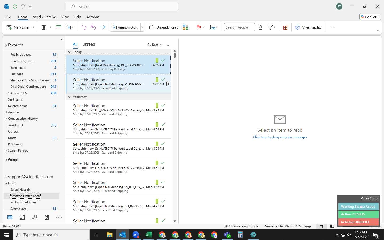This screenshot has width=384, height=240.
Task: Click the Delete trash icon in ribbon
Action: [44, 27]
